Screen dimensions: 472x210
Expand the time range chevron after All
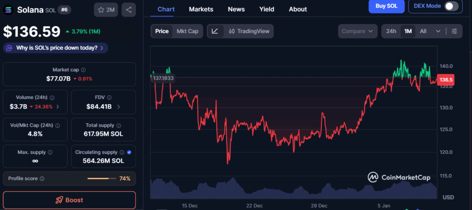point(438,31)
